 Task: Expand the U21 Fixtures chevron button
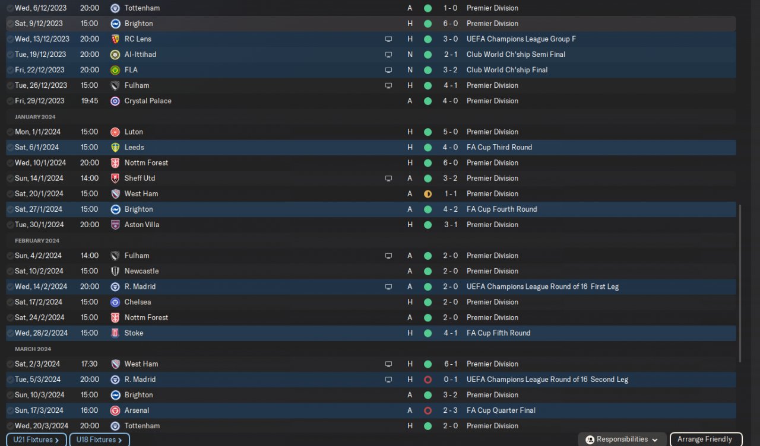[x=37, y=439]
